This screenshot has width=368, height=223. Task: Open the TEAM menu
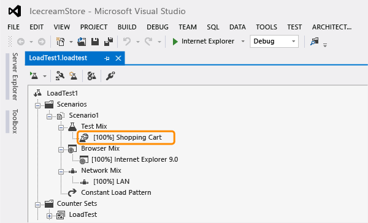point(188,27)
